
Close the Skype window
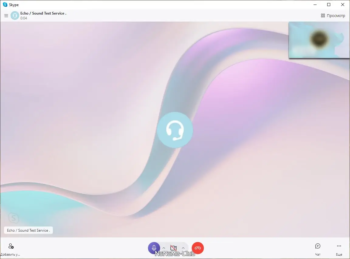pyautogui.click(x=343, y=5)
